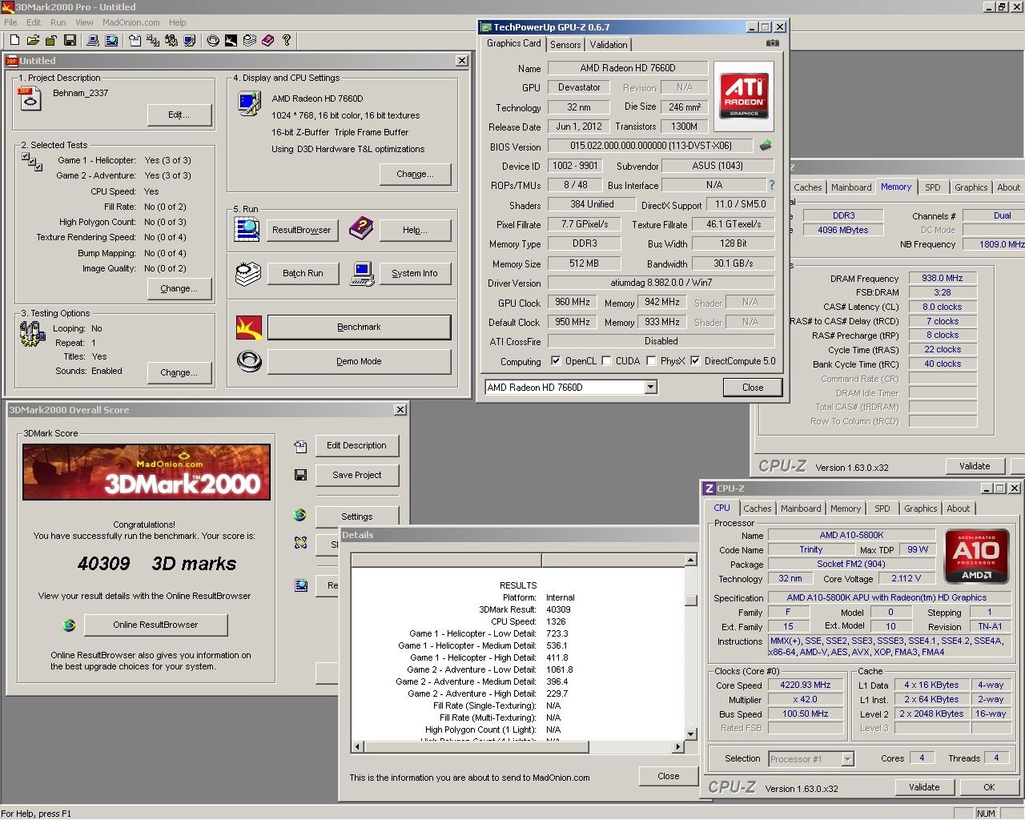The image size is (1025, 820).
Task: Click the yellow question mark toolbar icon
Action: click(x=287, y=40)
